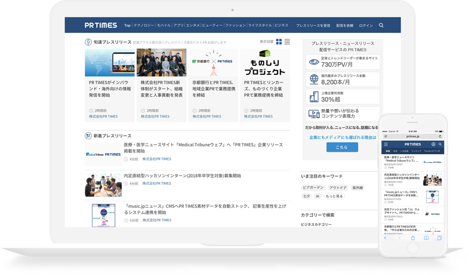Switch to grid view display icon
469x275 pixels.
tap(279, 42)
